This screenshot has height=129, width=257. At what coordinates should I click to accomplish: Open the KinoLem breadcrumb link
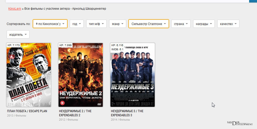[15, 9]
